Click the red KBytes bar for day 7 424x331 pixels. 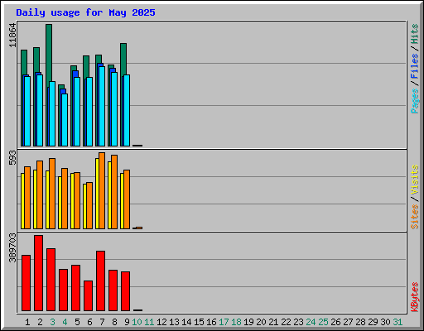pyautogui.click(x=100, y=281)
